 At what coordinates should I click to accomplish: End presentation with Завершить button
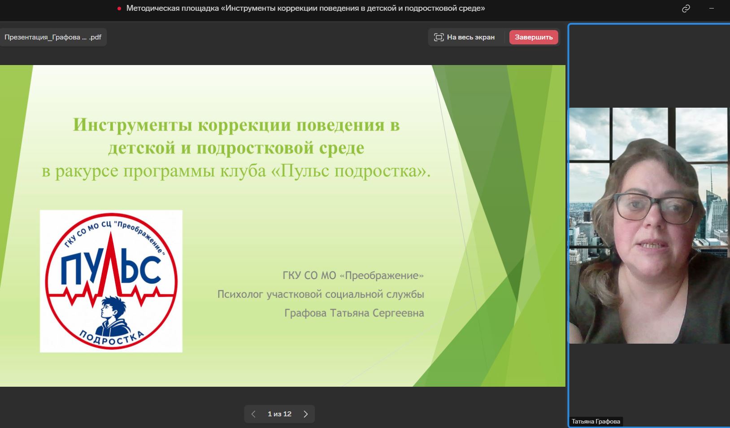pyautogui.click(x=534, y=37)
